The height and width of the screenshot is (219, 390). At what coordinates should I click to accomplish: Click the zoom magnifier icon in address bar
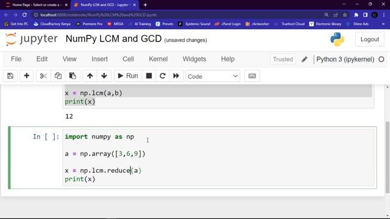coord(327,15)
